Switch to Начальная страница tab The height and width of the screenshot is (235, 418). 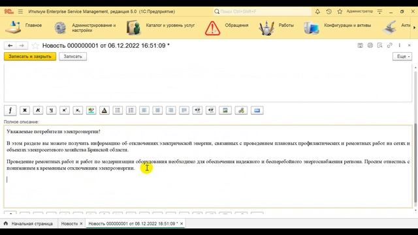[x=29, y=223]
